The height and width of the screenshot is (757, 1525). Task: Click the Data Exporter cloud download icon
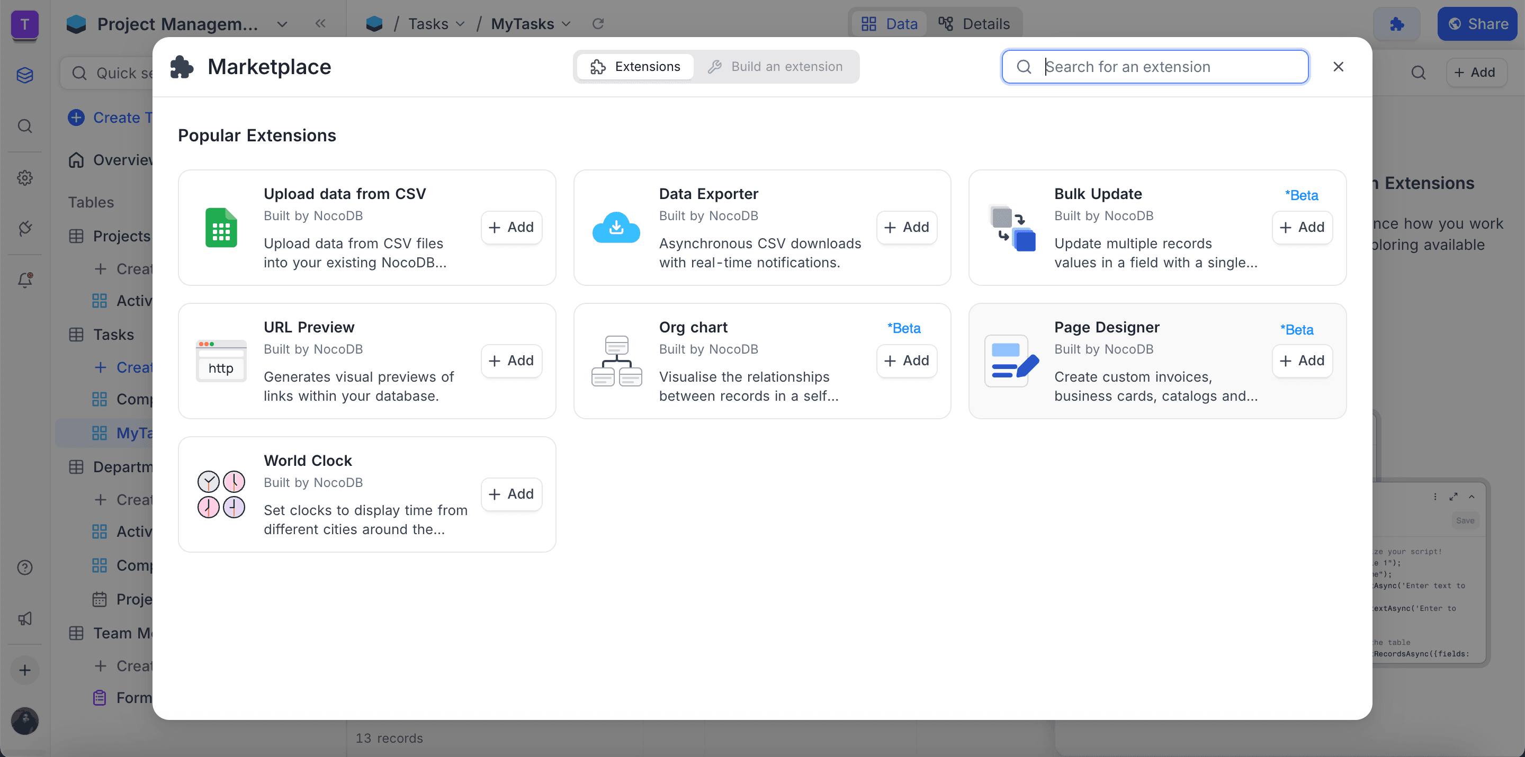(616, 228)
